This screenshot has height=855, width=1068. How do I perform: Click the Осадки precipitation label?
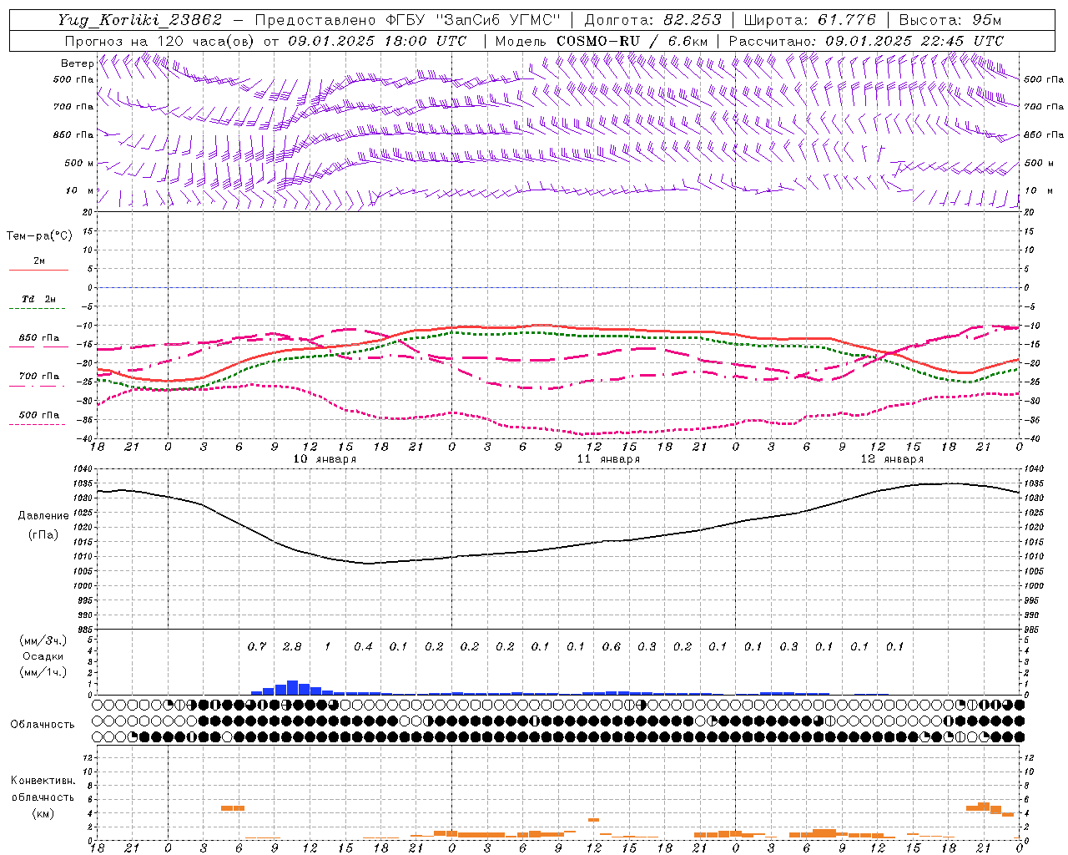point(43,656)
